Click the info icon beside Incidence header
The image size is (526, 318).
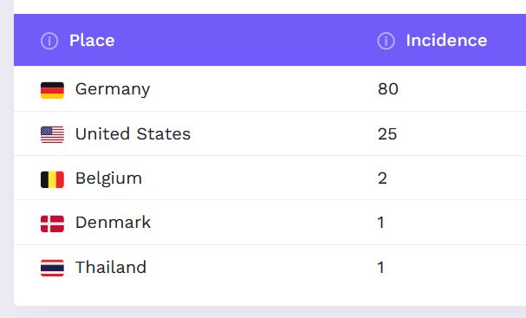coord(386,41)
